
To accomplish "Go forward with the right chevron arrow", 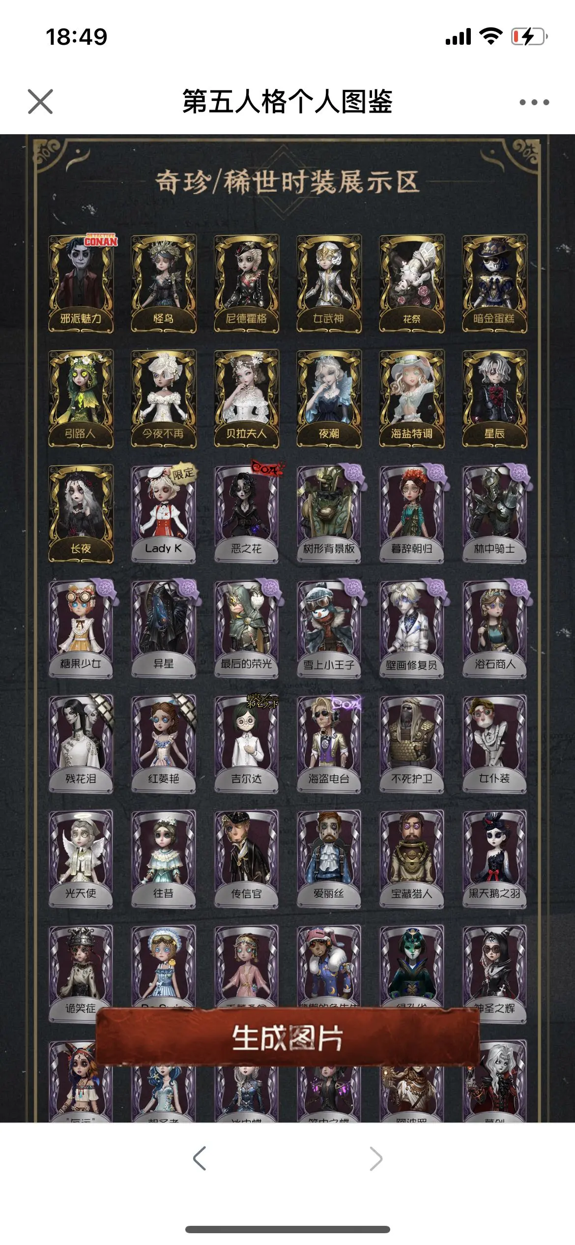I will pos(376,1158).
